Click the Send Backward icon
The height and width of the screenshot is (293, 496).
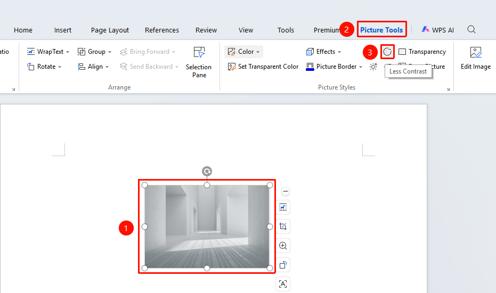124,67
